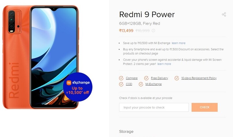Image resolution: width=233 pixels, height=137 pixels.
Task: Click the strikethrough ₹16,999 original price
Action: click(143, 31)
